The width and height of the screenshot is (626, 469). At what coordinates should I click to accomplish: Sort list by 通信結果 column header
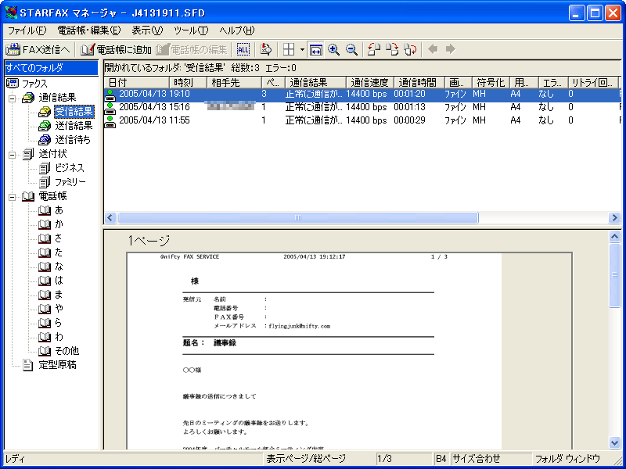(x=315, y=83)
